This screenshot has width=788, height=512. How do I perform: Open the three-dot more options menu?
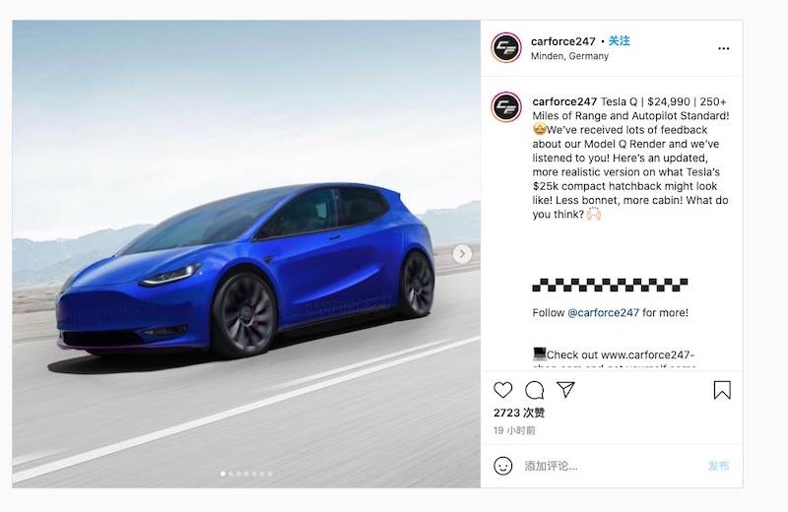click(x=723, y=48)
